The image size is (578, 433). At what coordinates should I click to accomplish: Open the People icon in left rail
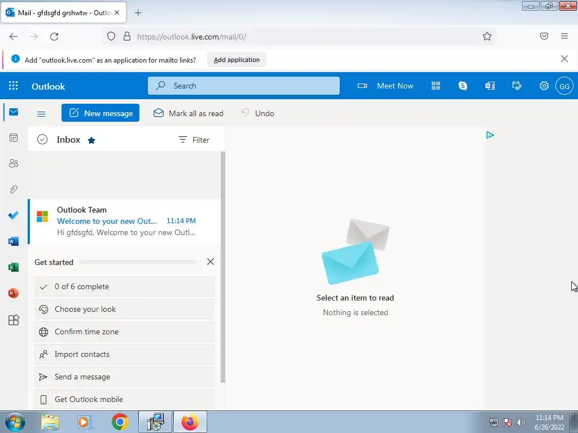coord(14,164)
